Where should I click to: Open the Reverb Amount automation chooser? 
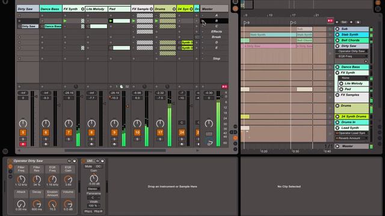[x=351, y=138]
